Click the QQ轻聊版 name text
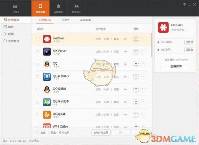199x145 pixels. point(59,89)
